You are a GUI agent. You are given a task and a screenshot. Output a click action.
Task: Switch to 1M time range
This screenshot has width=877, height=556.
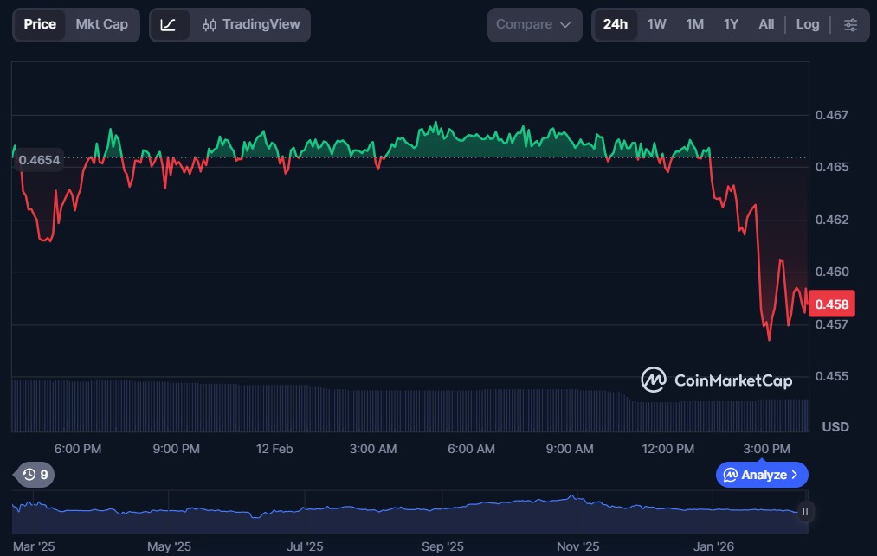pos(694,25)
